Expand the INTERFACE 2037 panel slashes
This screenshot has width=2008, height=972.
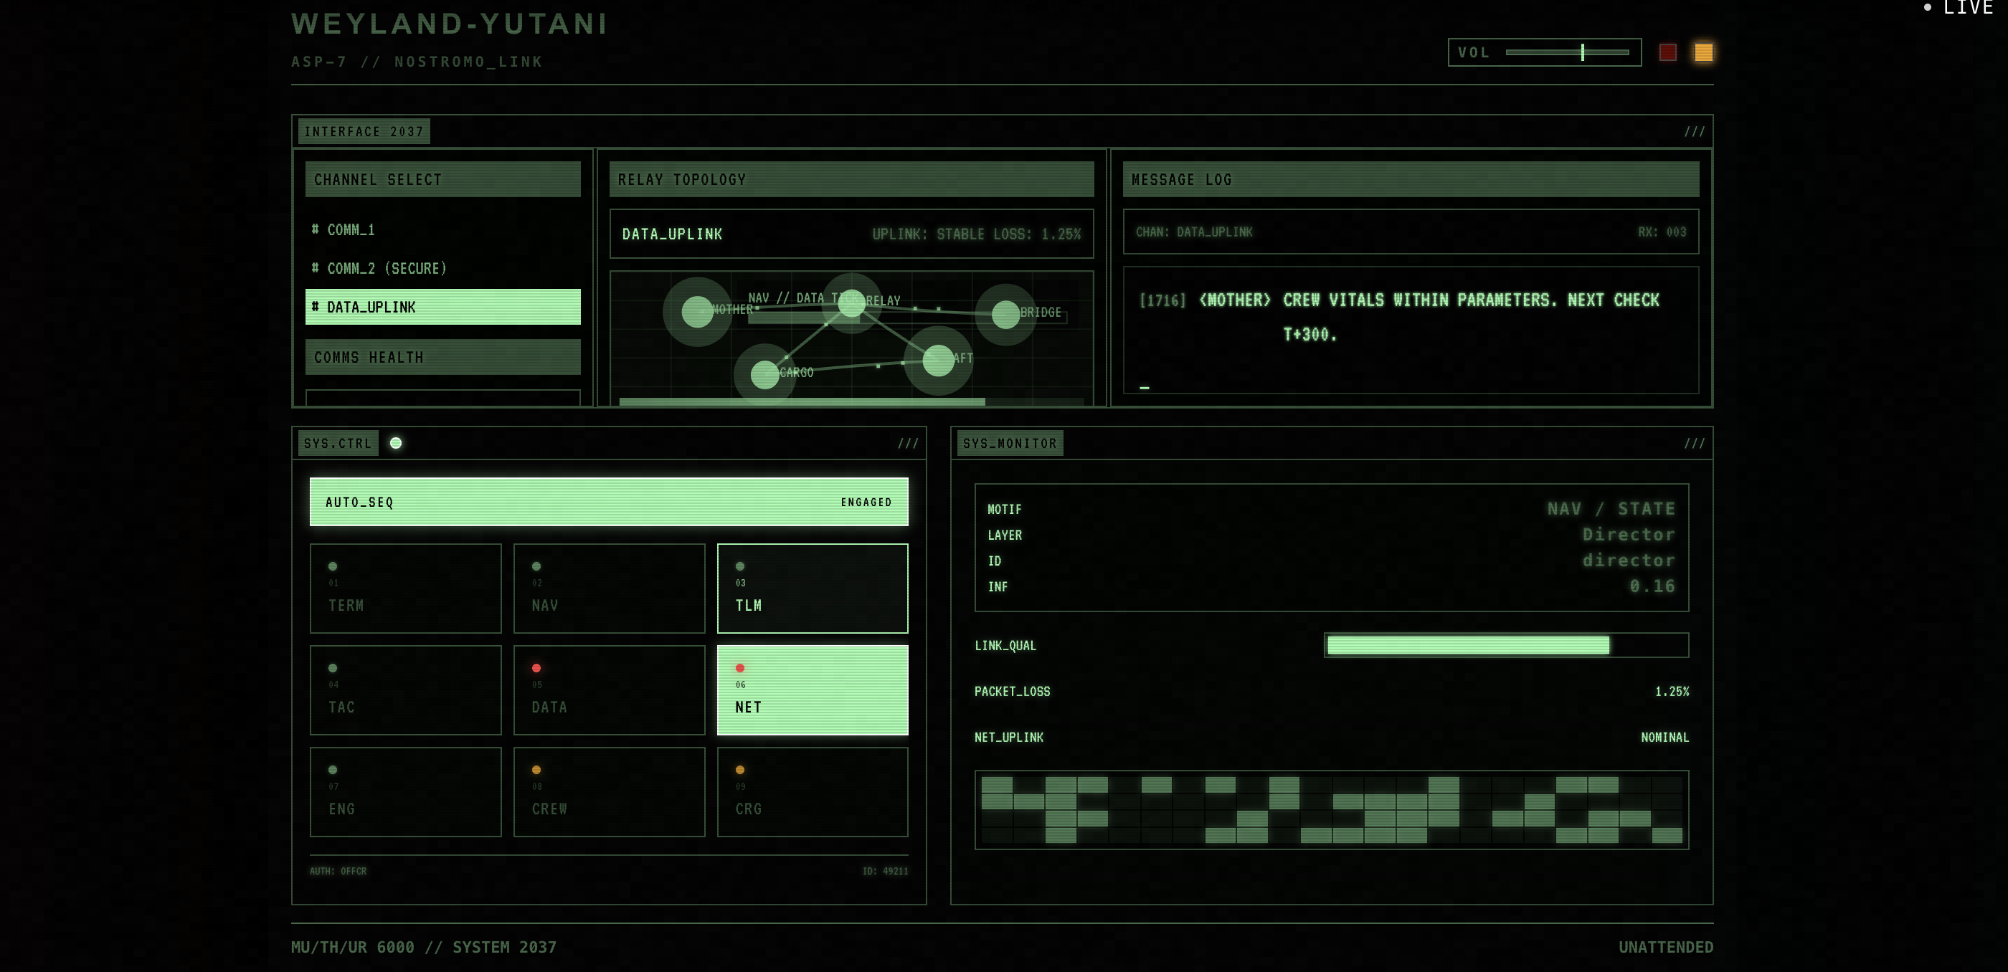tap(1693, 132)
